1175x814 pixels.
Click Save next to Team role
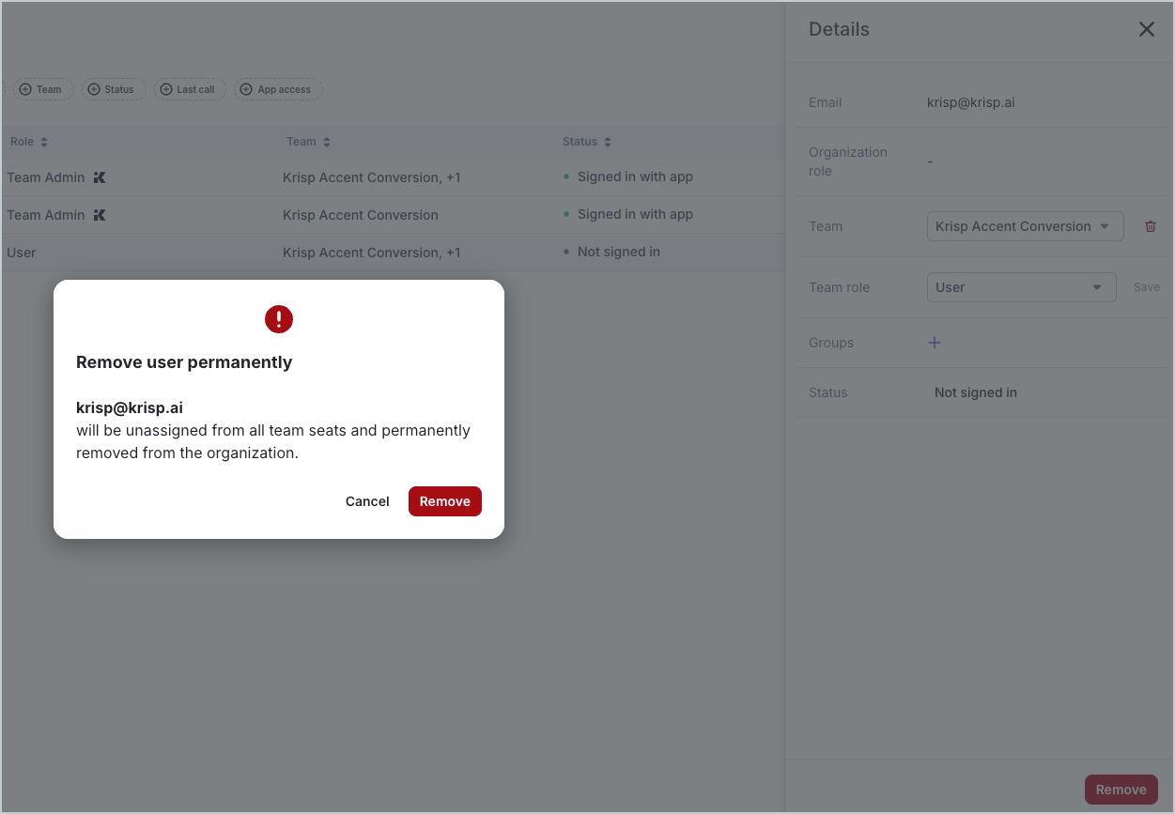click(1146, 287)
